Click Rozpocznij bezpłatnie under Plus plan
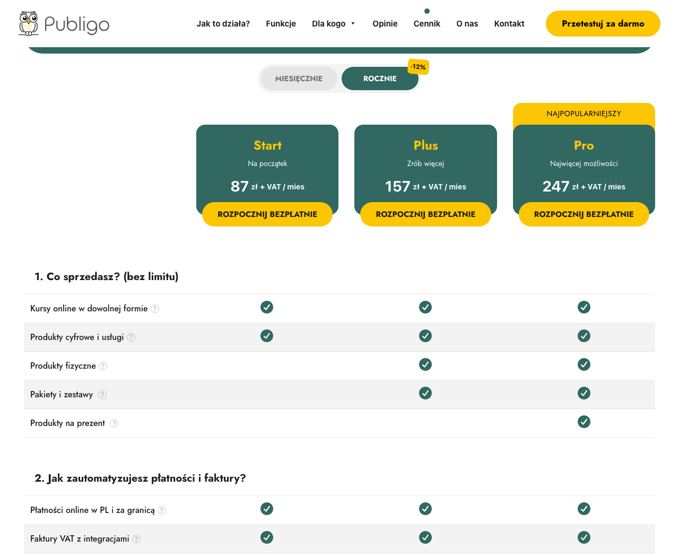The height and width of the screenshot is (557, 679). pos(425,214)
